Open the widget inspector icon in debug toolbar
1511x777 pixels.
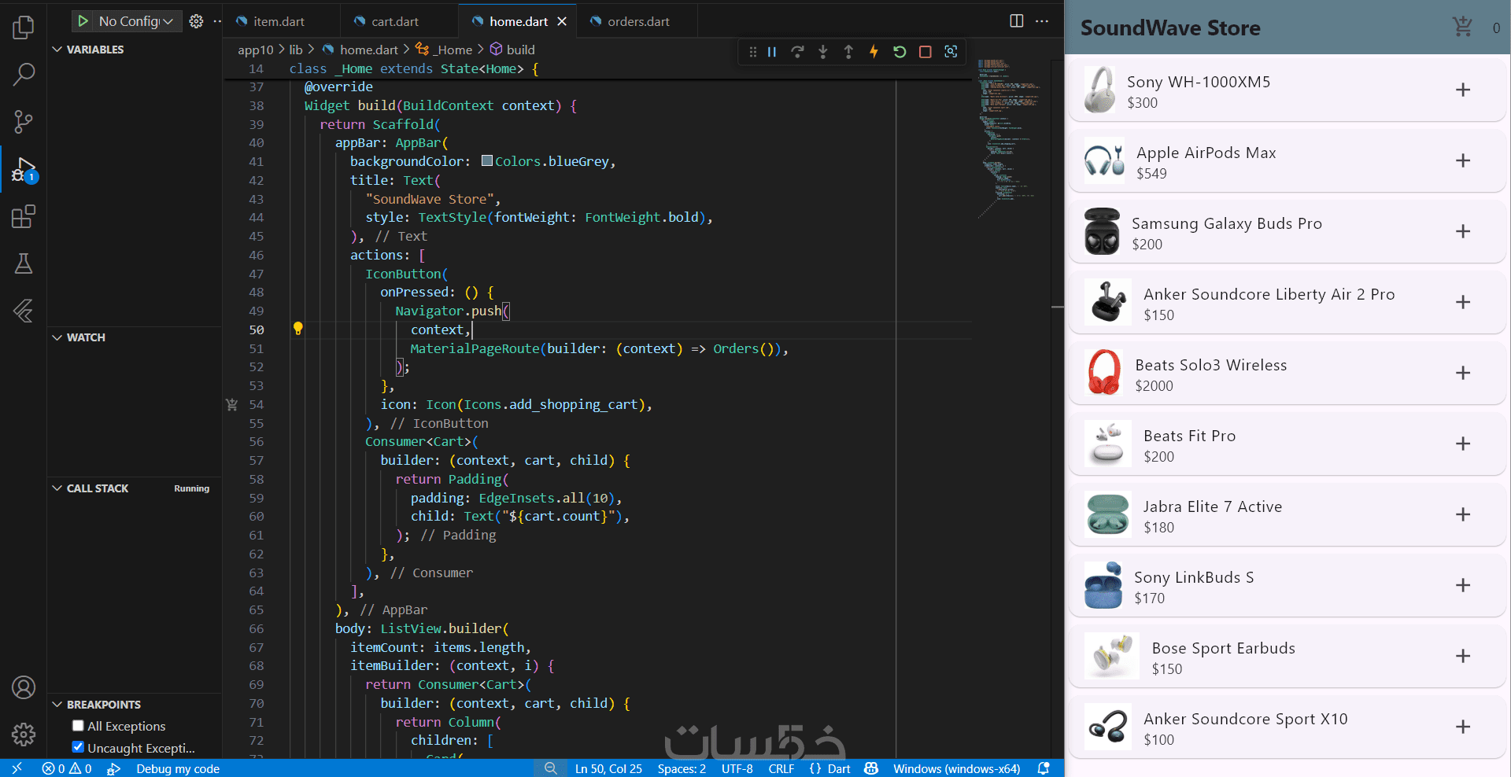951,52
